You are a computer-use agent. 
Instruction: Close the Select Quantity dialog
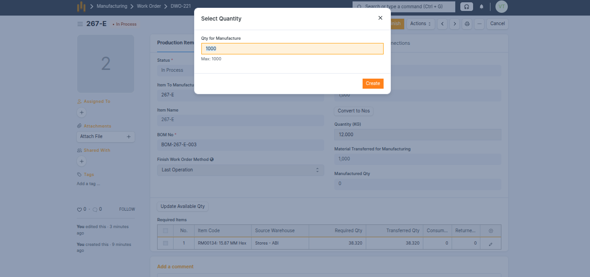click(x=380, y=18)
